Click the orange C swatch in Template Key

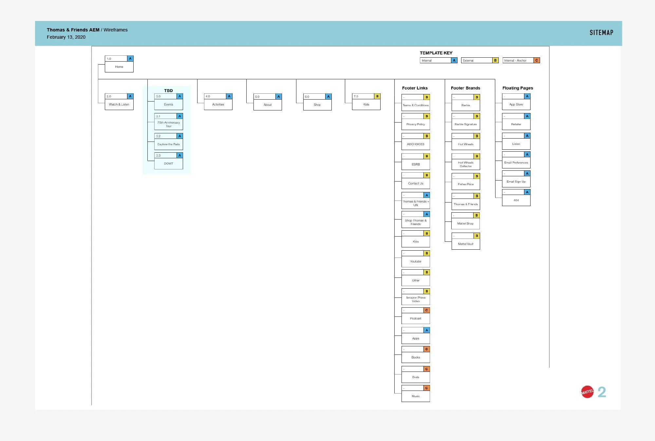click(x=536, y=60)
